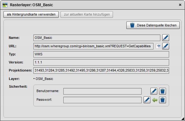Focus the Benutzername input field
The width and height of the screenshot is (185, 121).
coord(102,91)
